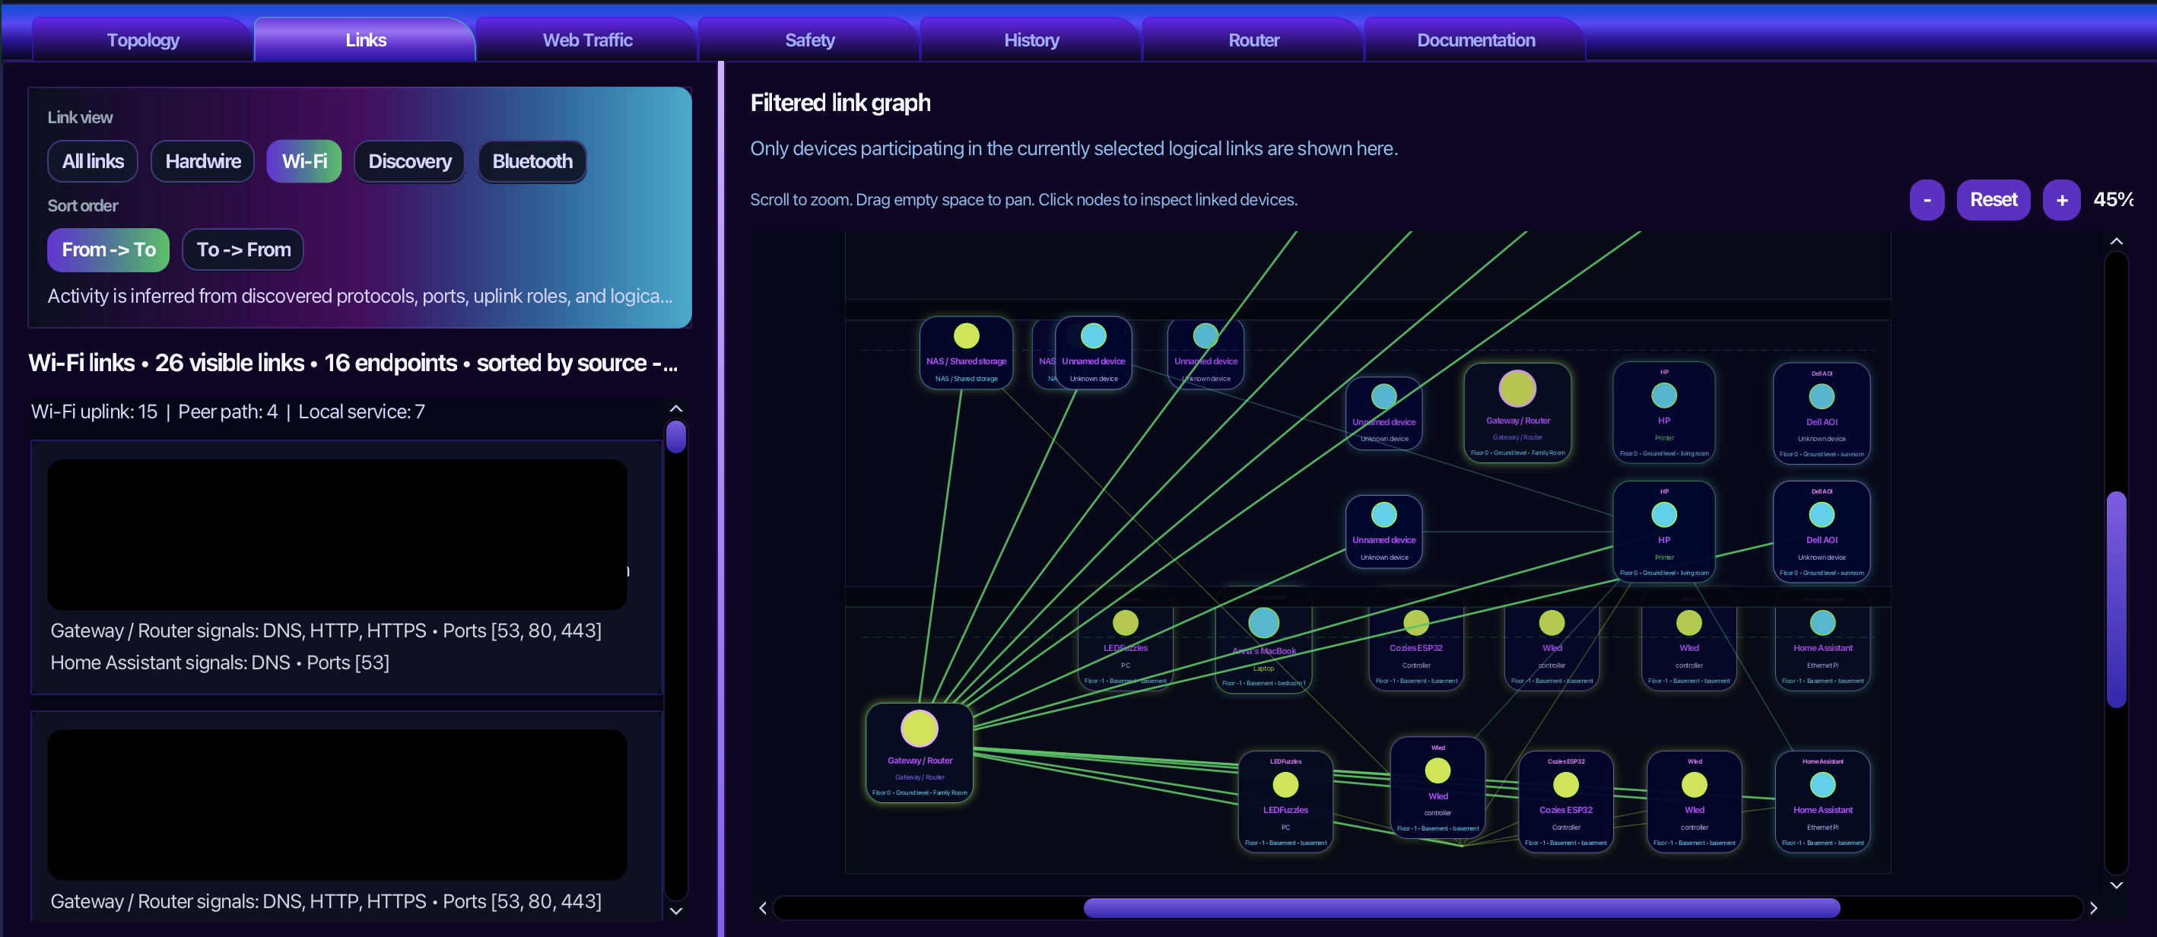2157x937 pixels.
Task: Open the Safety tab
Action: tap(809, 40)
